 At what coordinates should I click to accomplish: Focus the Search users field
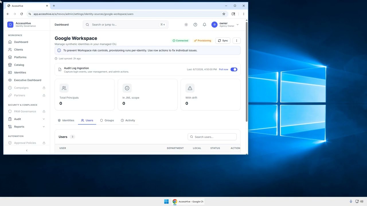point(212,137)
